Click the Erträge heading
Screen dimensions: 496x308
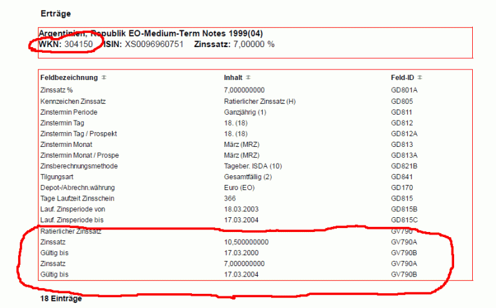pos(55,14)
